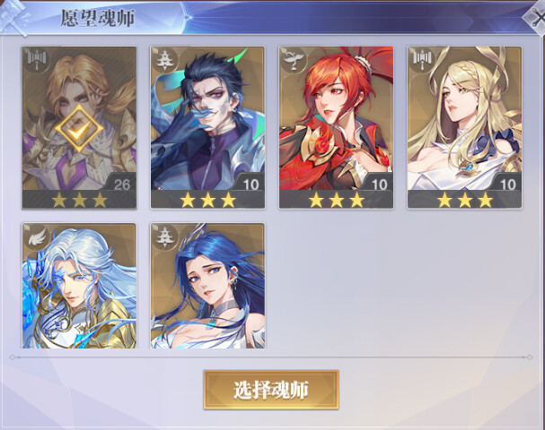Click the 选择魂师 confirm button
Image resolution: width=545 pixels, height=430 pixels.
click(x=271, y=390)
